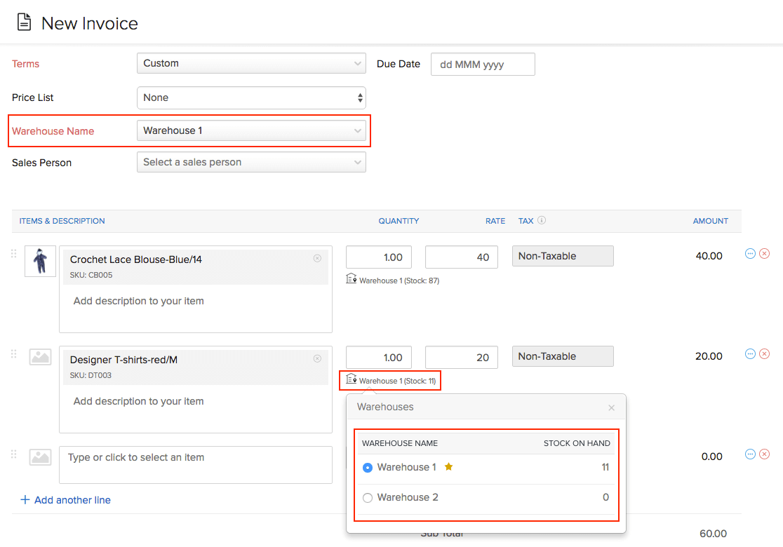783x547 pixels.
Task: Select Warehouse 2 radio button
Action: coord(368,498)
